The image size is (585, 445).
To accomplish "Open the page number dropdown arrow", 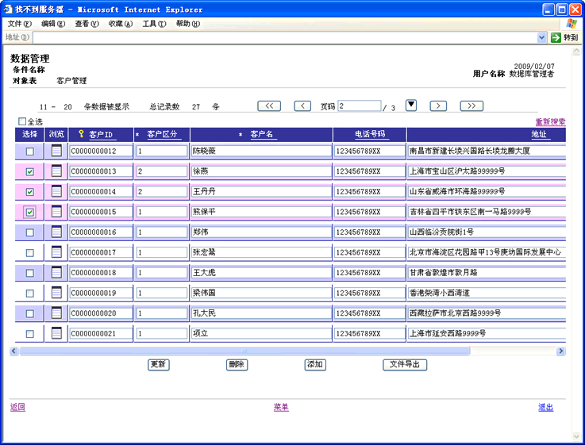I will click(411, 105).
